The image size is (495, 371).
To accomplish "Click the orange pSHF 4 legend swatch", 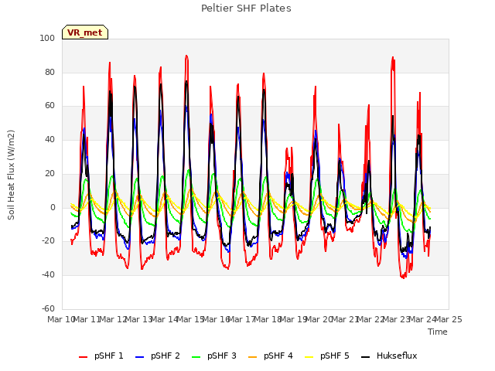I will (253, 357).
